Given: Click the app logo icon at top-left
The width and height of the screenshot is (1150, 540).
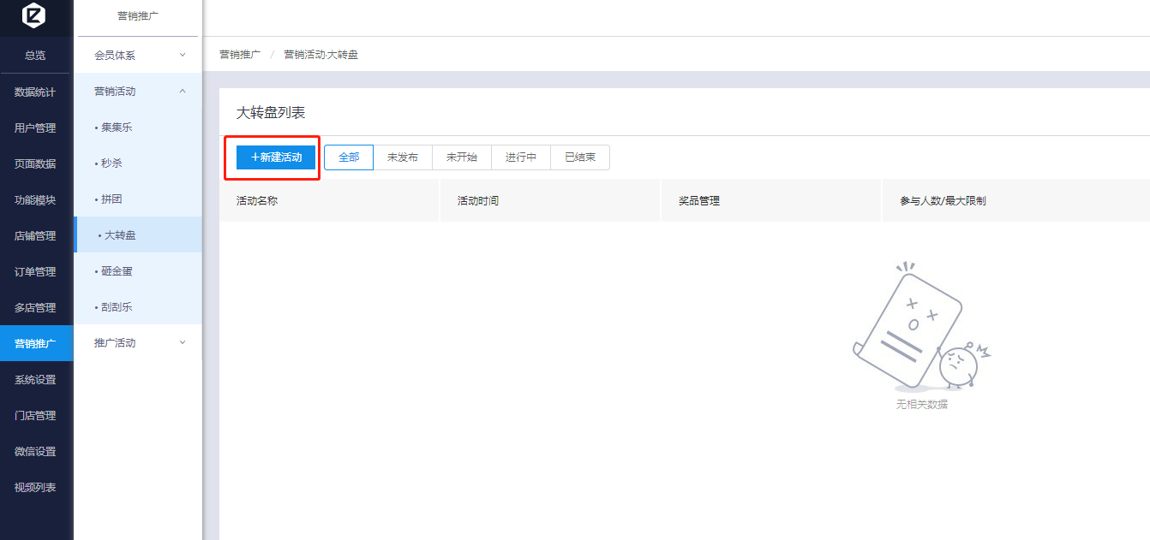Looking at the screenshot, I should coord(34,15).
